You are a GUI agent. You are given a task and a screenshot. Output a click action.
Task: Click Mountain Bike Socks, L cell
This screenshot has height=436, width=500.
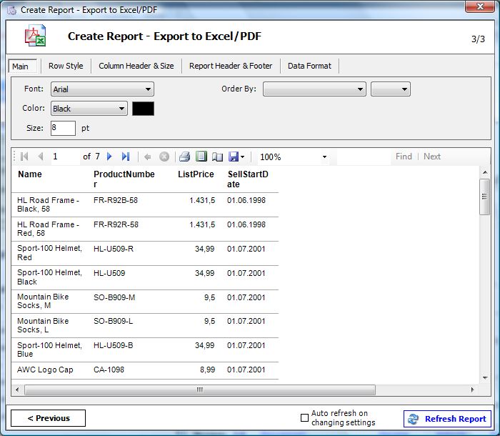click(x=43, y=325)
